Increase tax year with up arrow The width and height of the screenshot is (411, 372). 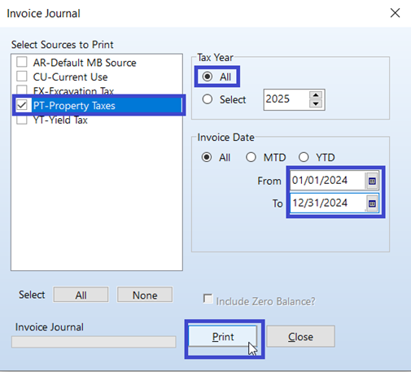[316, 95]
